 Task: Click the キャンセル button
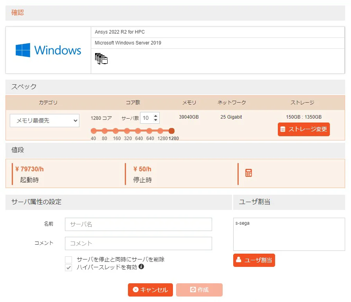pos(150,290)
